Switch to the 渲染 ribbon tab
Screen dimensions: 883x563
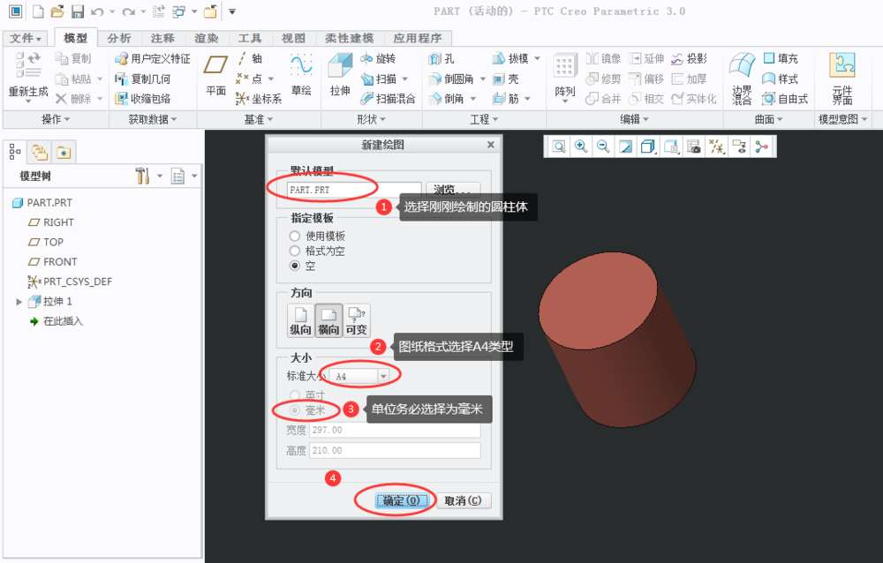[206, 38]
